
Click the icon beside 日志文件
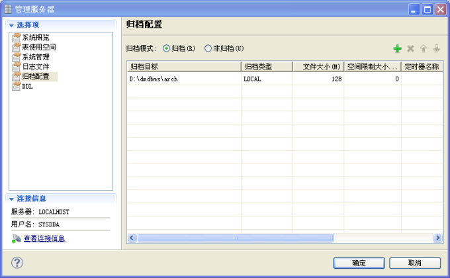point(17,67)
